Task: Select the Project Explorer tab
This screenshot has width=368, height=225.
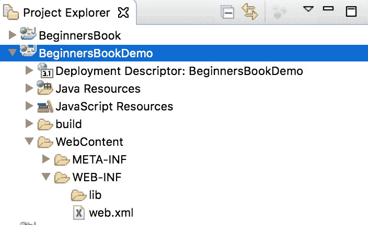Action: [x=66, y=12]
